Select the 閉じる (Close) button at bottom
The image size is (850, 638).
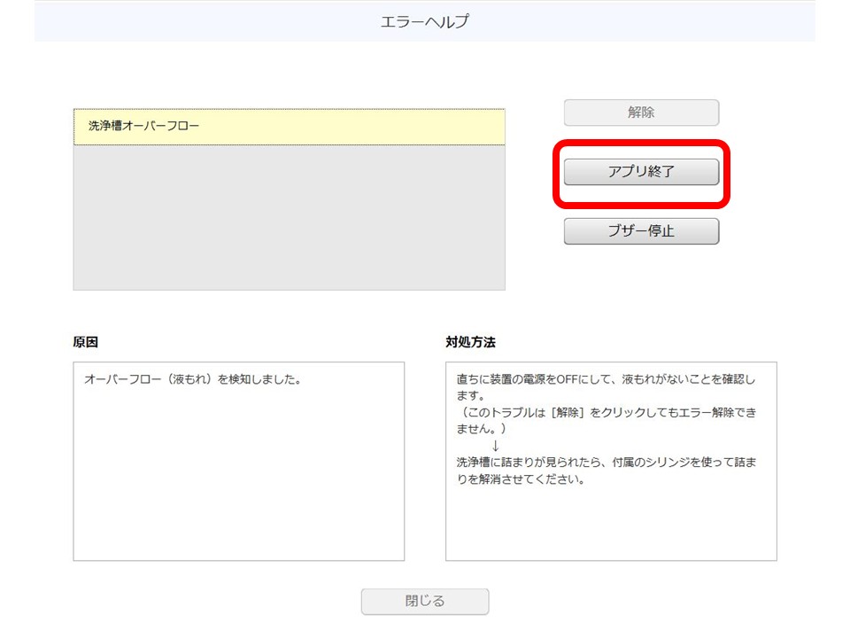pos(424,602)
